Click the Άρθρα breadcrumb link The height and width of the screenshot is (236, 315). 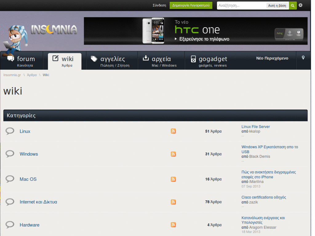(x=32, y=75)
